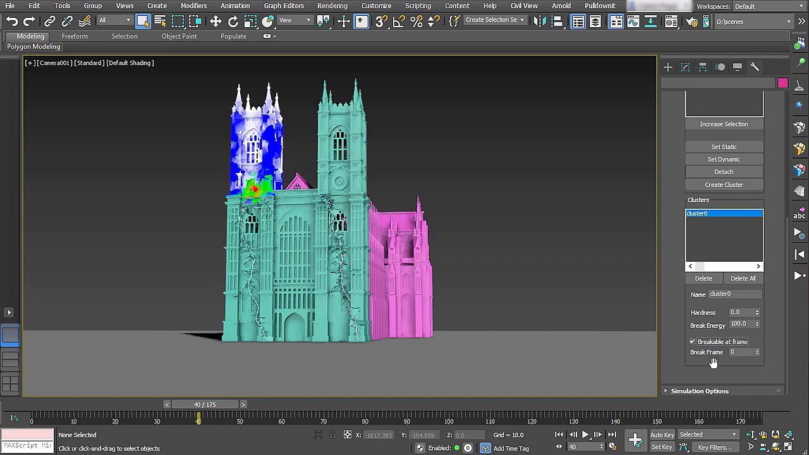Open the Utilities wrench panel

pyautogui.click(x=755, y=67)
